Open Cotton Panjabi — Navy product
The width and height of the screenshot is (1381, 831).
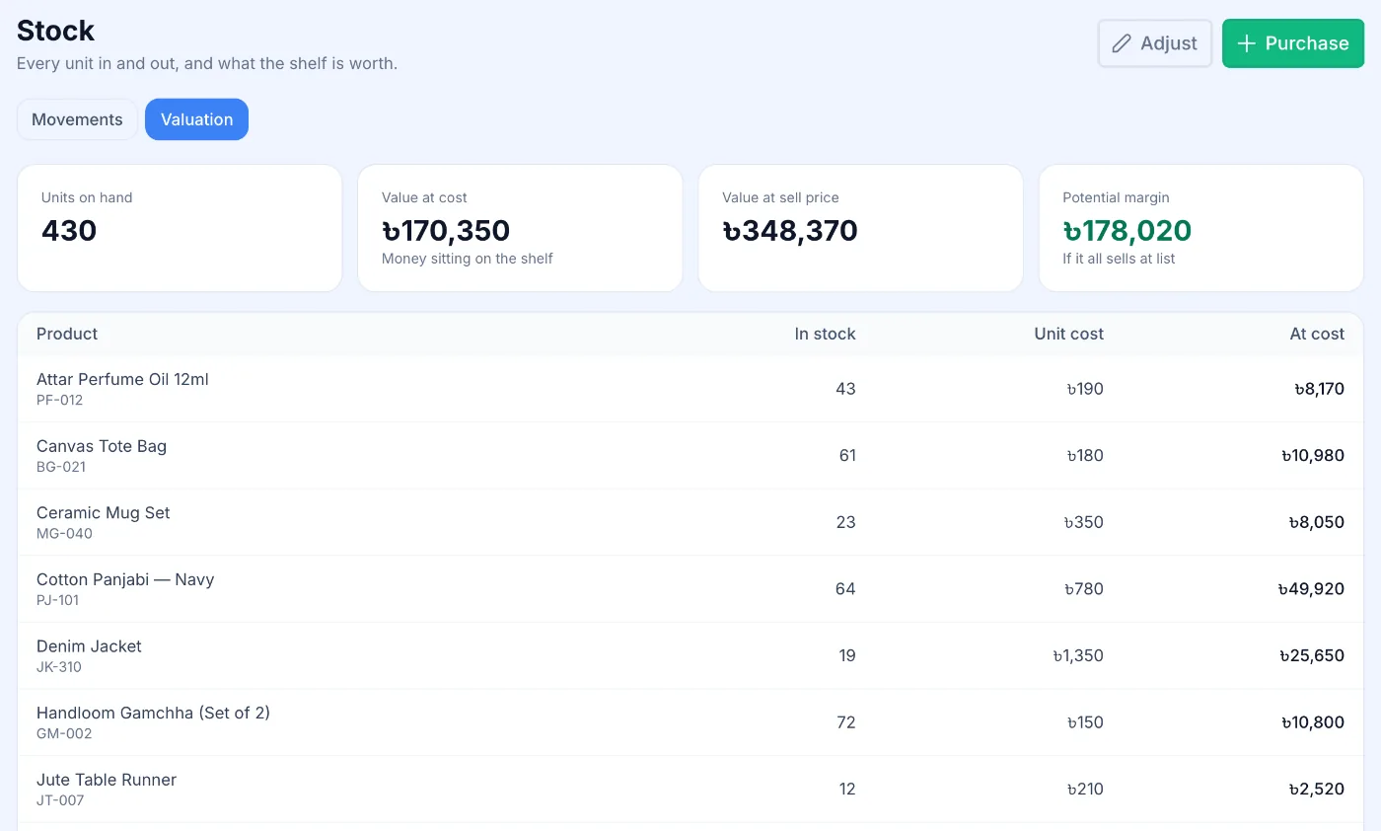coord(125,579)
